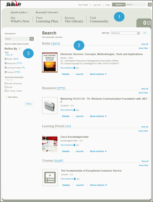Launch The Fundamentals of Exceptional Customer Service
153x202 pixels.
click(80, 185)
